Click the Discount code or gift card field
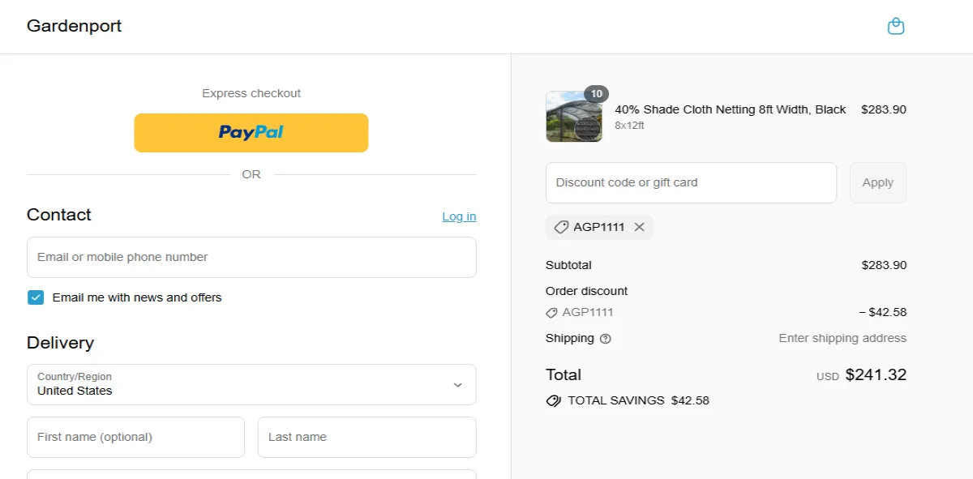This screenshot has width=973, height=479. click(691, 182)
